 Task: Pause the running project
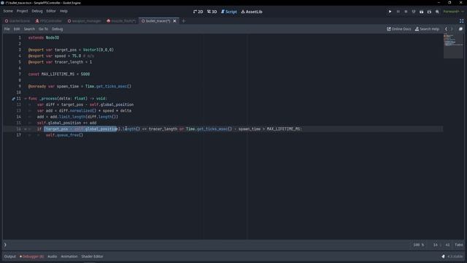point(398,12)
